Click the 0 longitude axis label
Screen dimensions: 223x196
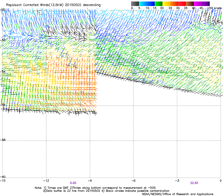click(221, 181)
